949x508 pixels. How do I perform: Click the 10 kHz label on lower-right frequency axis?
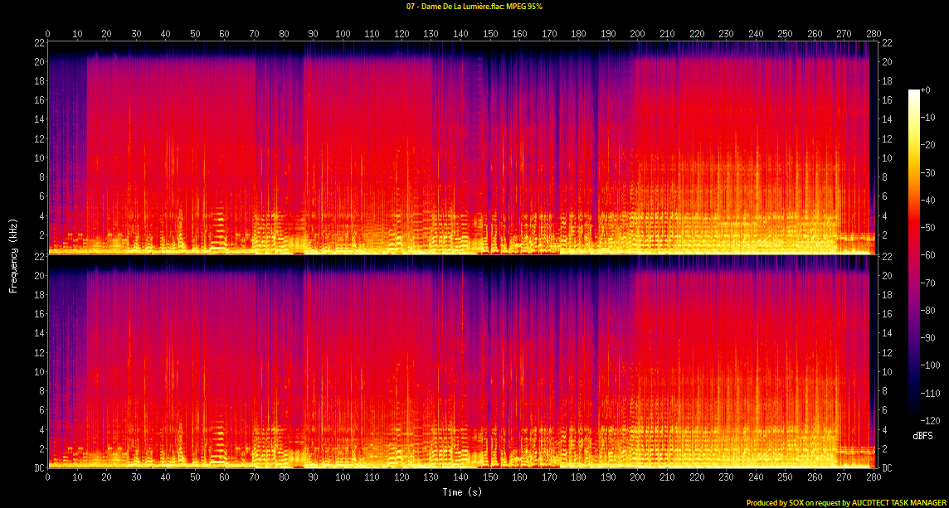(886, 372)
